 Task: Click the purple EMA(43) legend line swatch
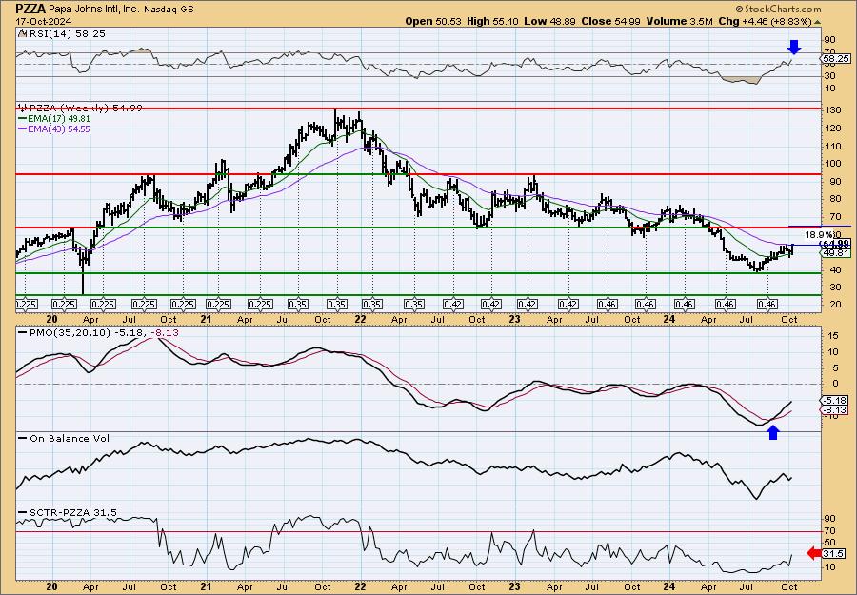point(22,129)
